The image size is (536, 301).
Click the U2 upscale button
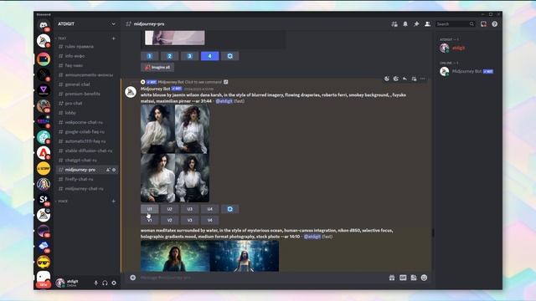[x=169, y=209]
